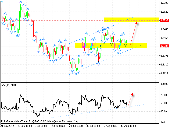
Task: Click the RoboForex MetaTrader 5 copyright text
Action: click(x=35, y=121)
